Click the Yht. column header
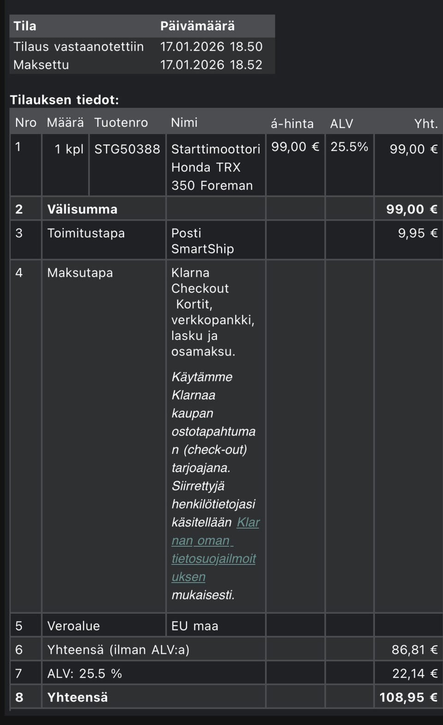This screenshot has height=725, width=443. pyautogui.click(x=425, y=124)
